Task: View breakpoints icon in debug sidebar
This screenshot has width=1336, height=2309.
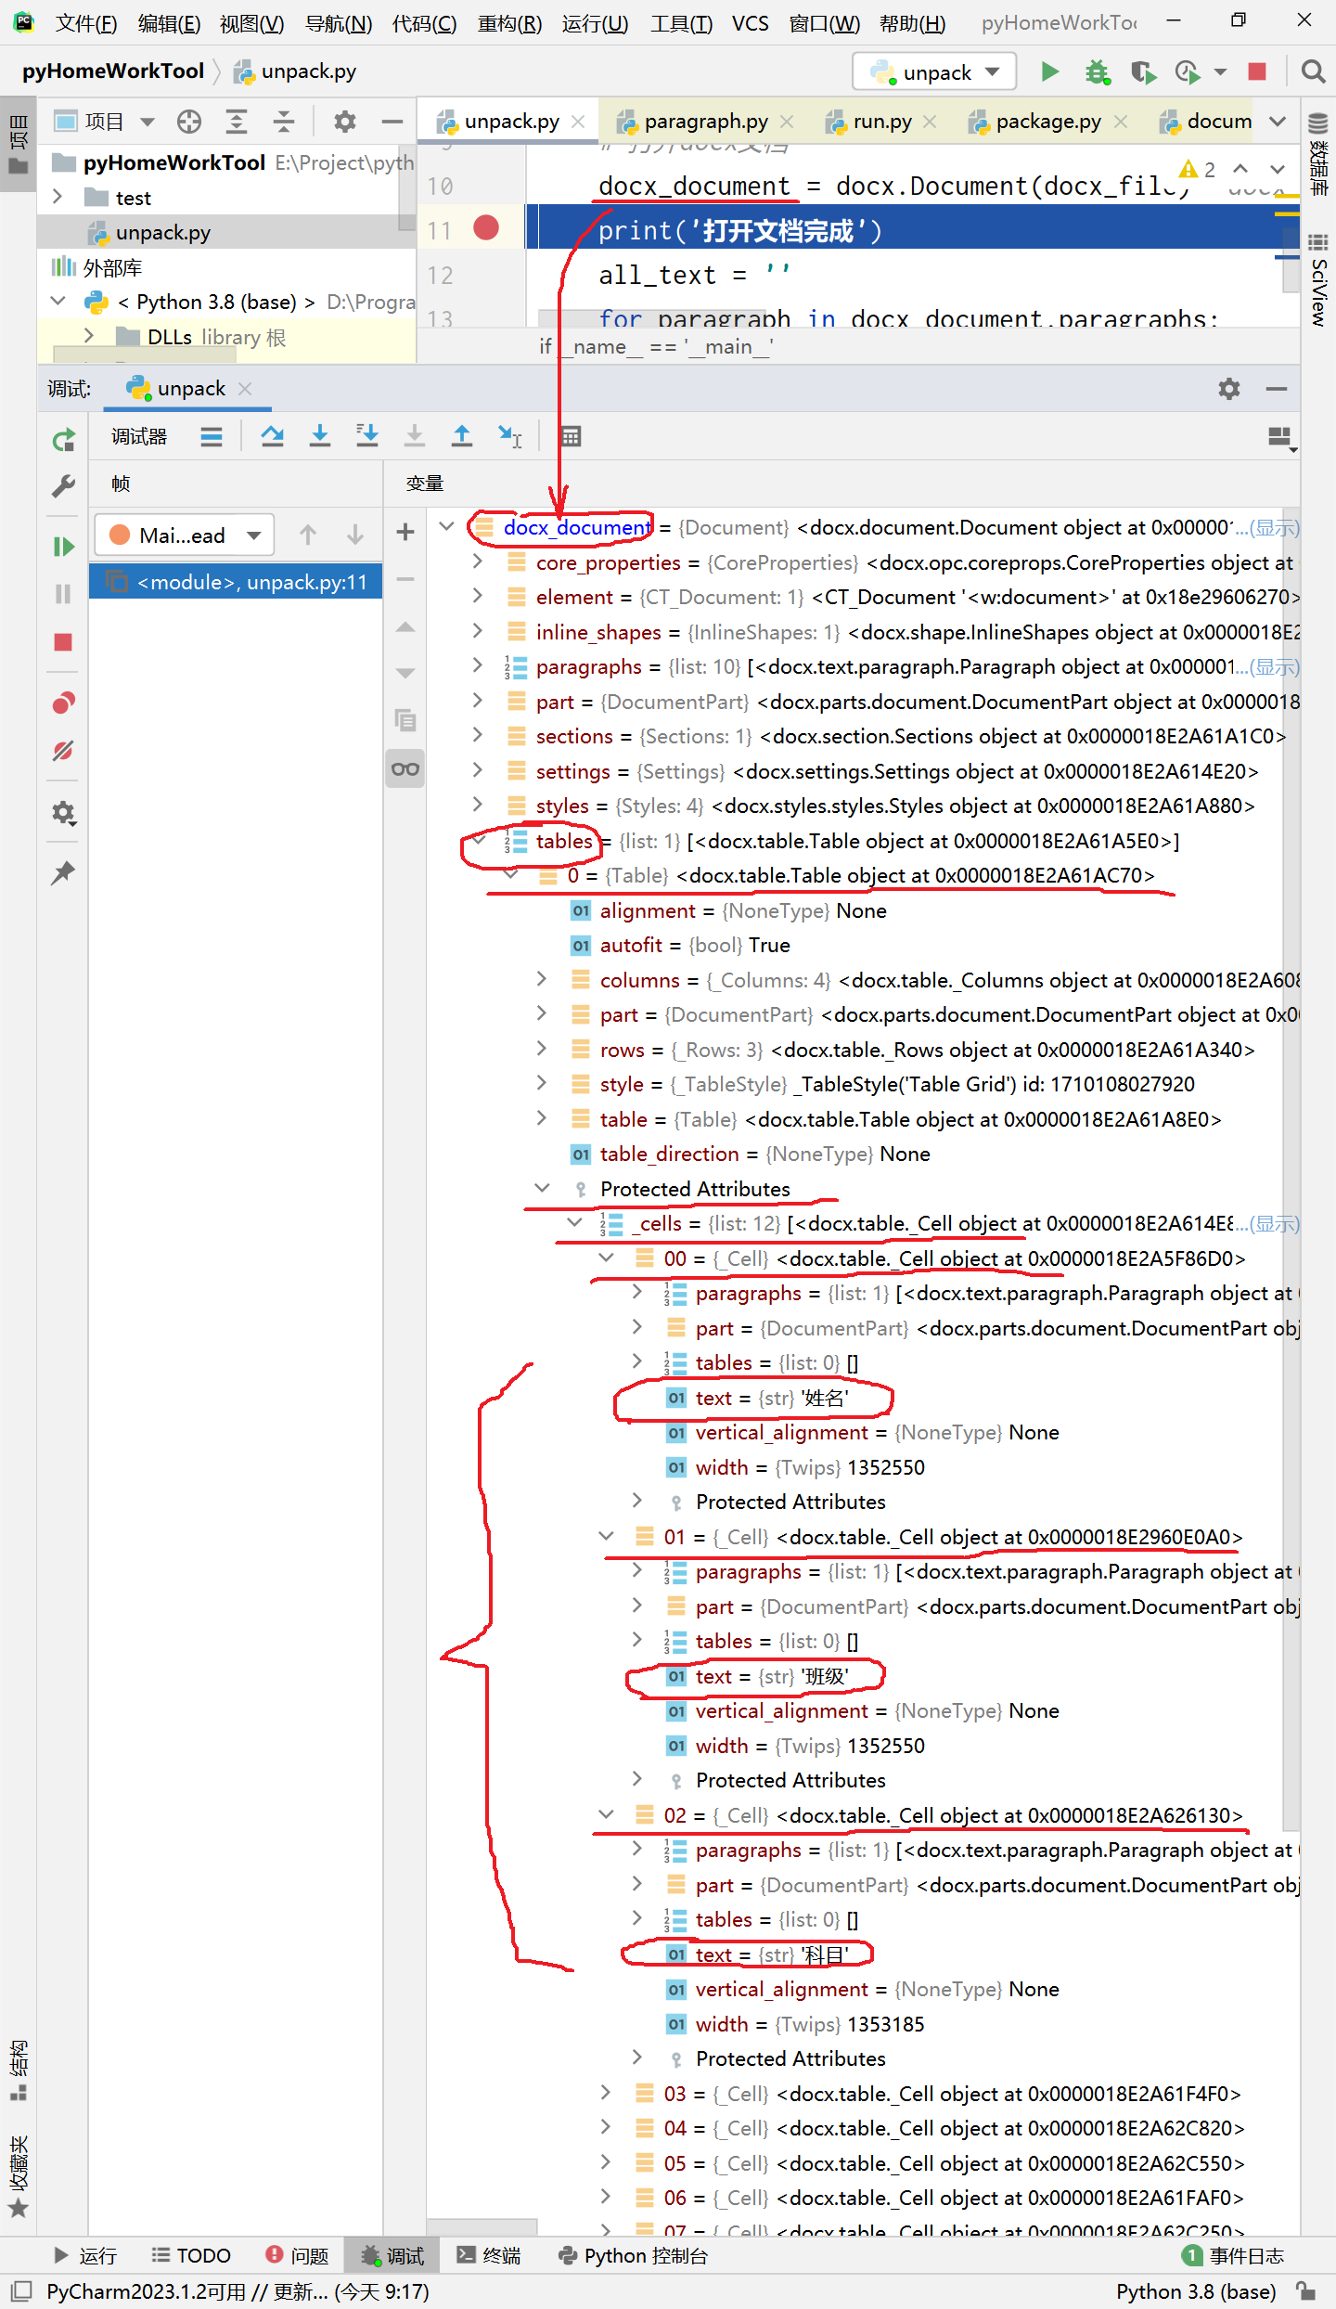Action: point(63,703)
